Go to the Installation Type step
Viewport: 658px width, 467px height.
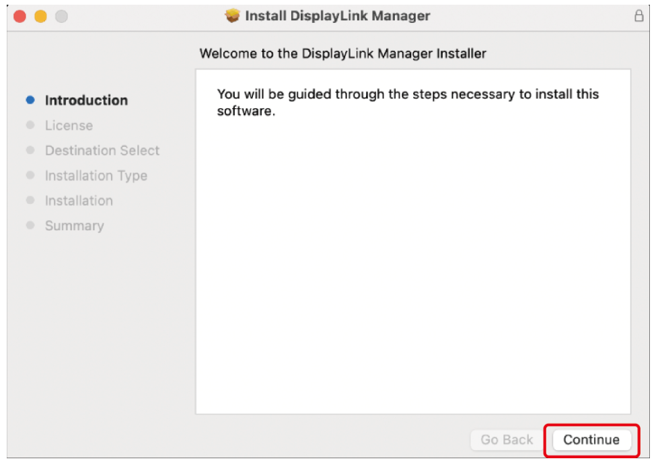click(96, 176)
